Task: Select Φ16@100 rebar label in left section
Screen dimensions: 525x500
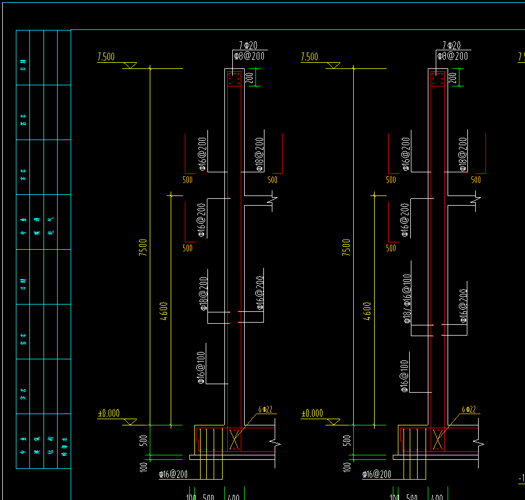Action: point(201,367)
